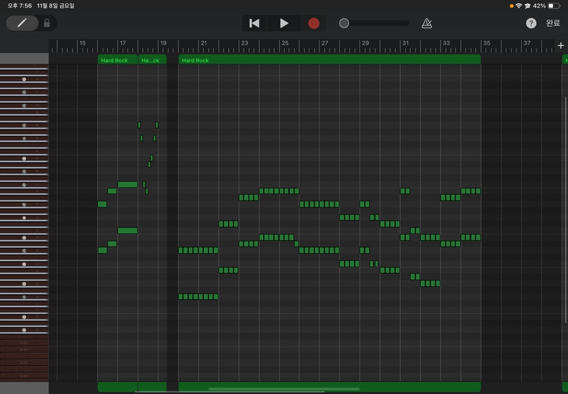Select the topmost short note after bar 18
The height and width of the screenshot is (394, 568).
pos(139,125)
